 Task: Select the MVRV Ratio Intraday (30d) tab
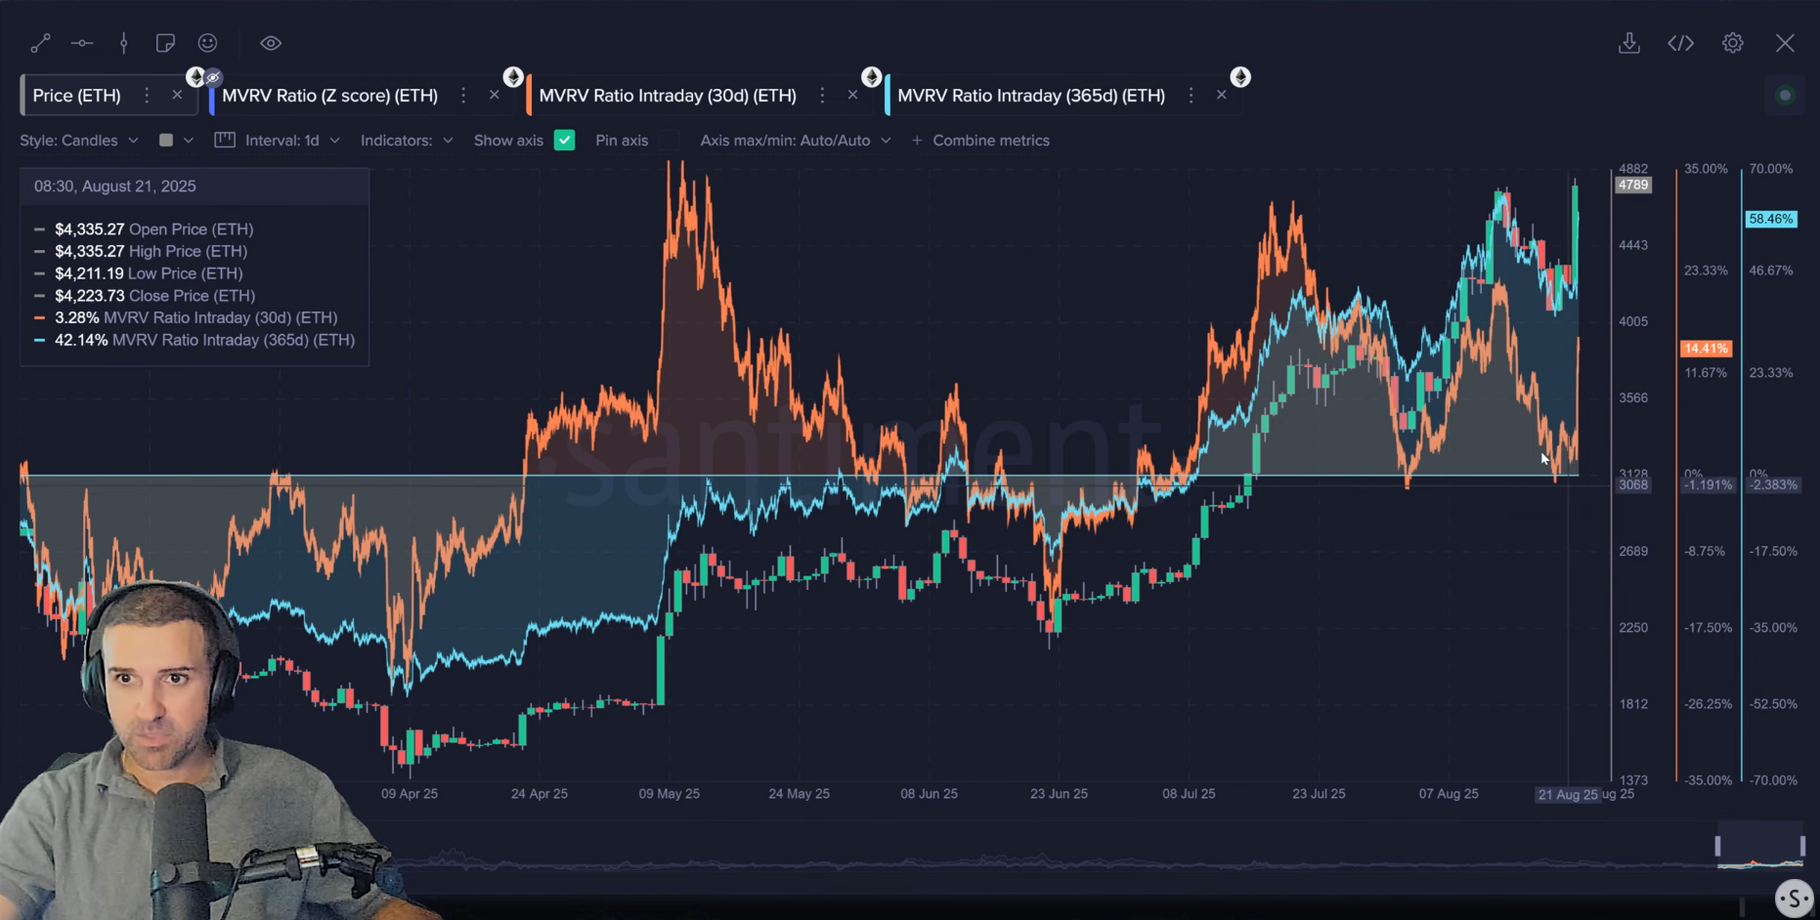pos(668,95)
